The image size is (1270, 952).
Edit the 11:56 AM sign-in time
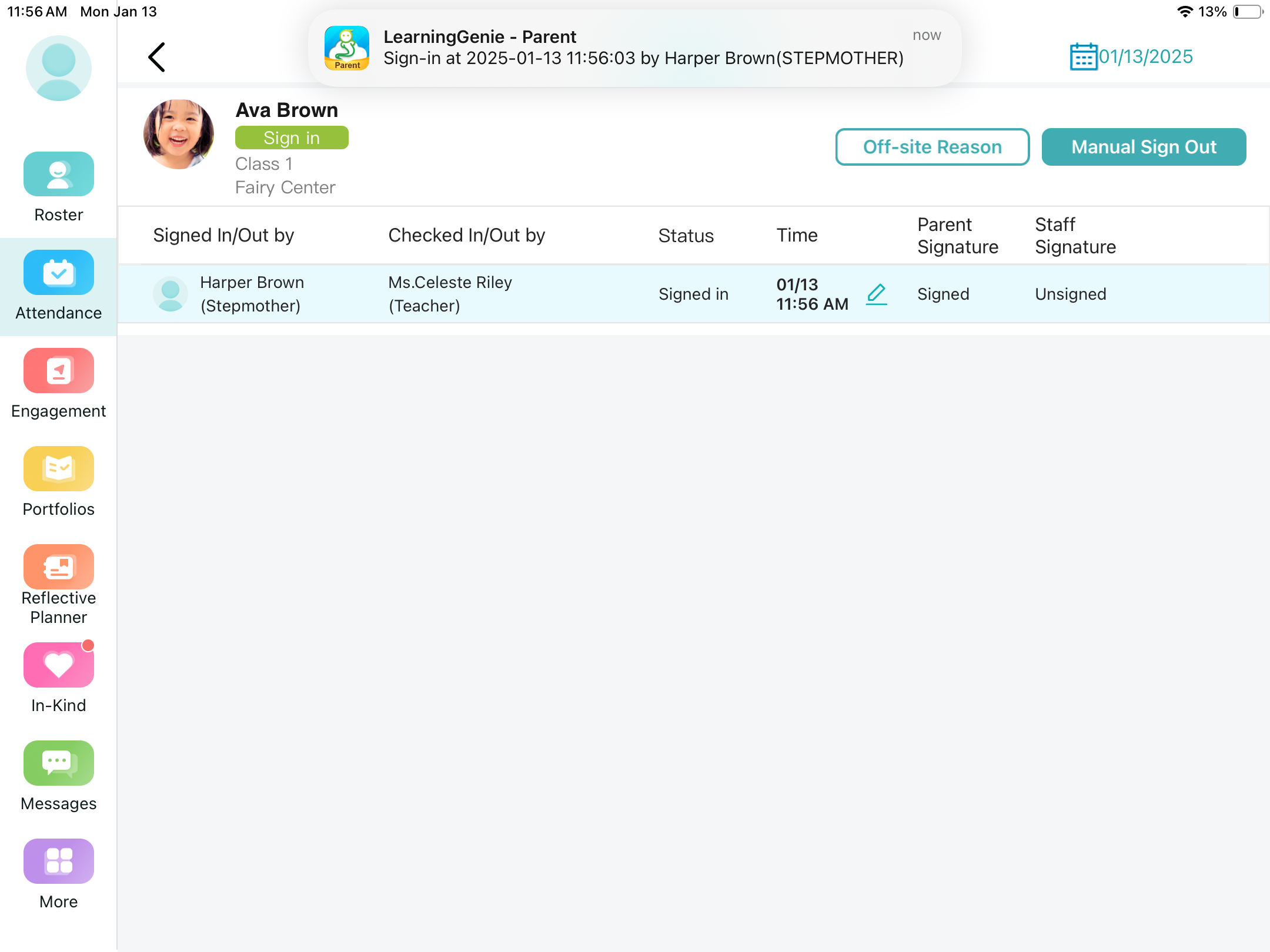point(877,294)
